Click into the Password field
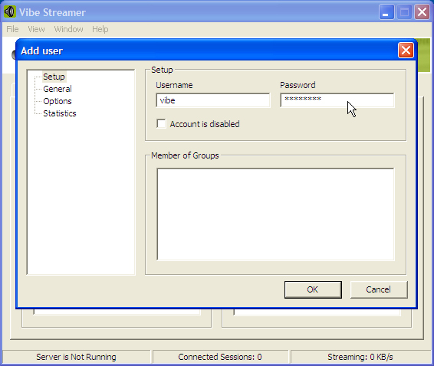The width and height of the screenshot is (434, 366). coord(337,100)
